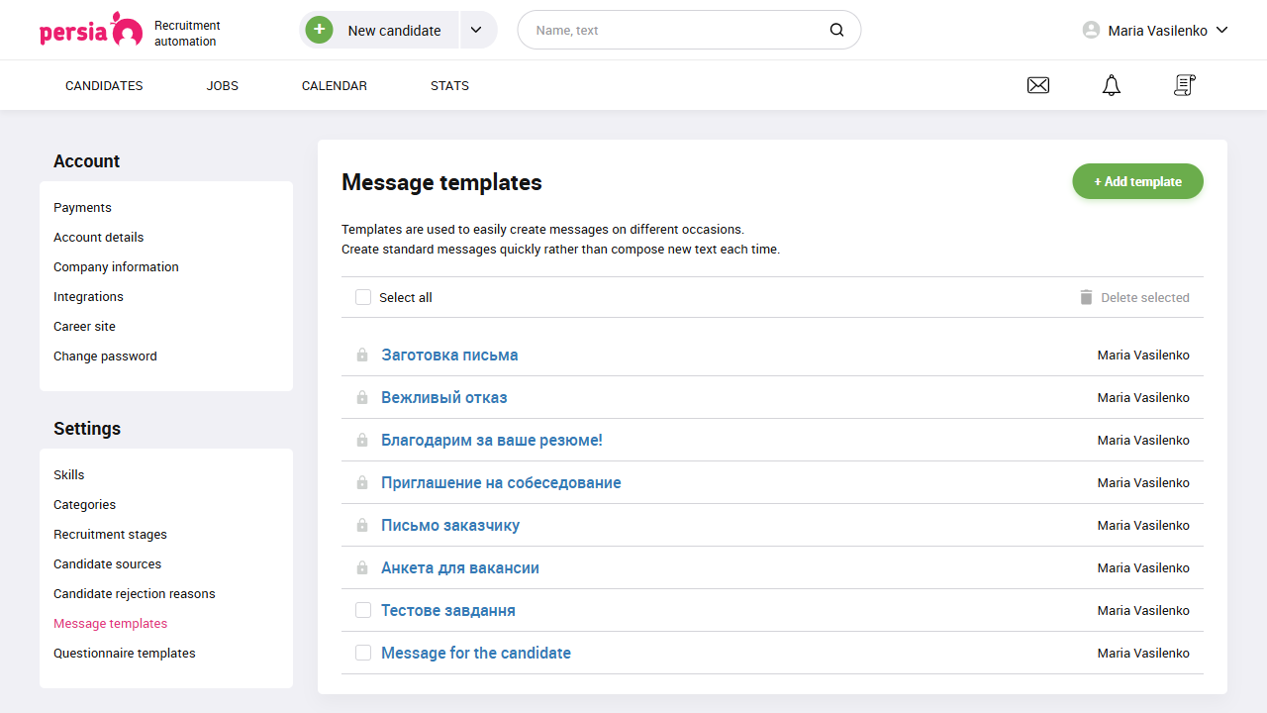This screenshot has width=1267, height=713.
Task: Click the green plus on New candidate
Action: [x=319, y=30]
